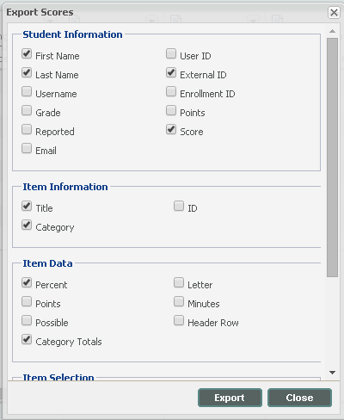The width and height of the screenshot is (344, 420).
Task: Uncheck the External ID checkbox
Action: (x=171, y=72)
